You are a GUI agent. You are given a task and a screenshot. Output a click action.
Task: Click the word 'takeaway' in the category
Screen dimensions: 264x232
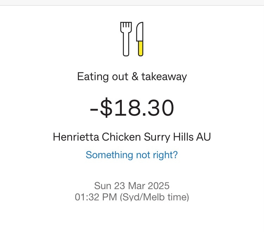(164, 77)
